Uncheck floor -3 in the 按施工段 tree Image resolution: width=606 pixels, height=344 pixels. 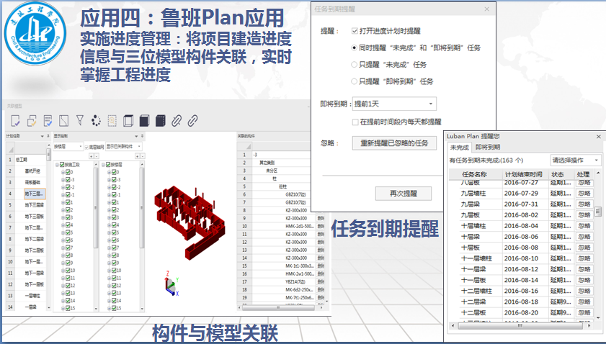pyautogui.click(x=68, y=179)
